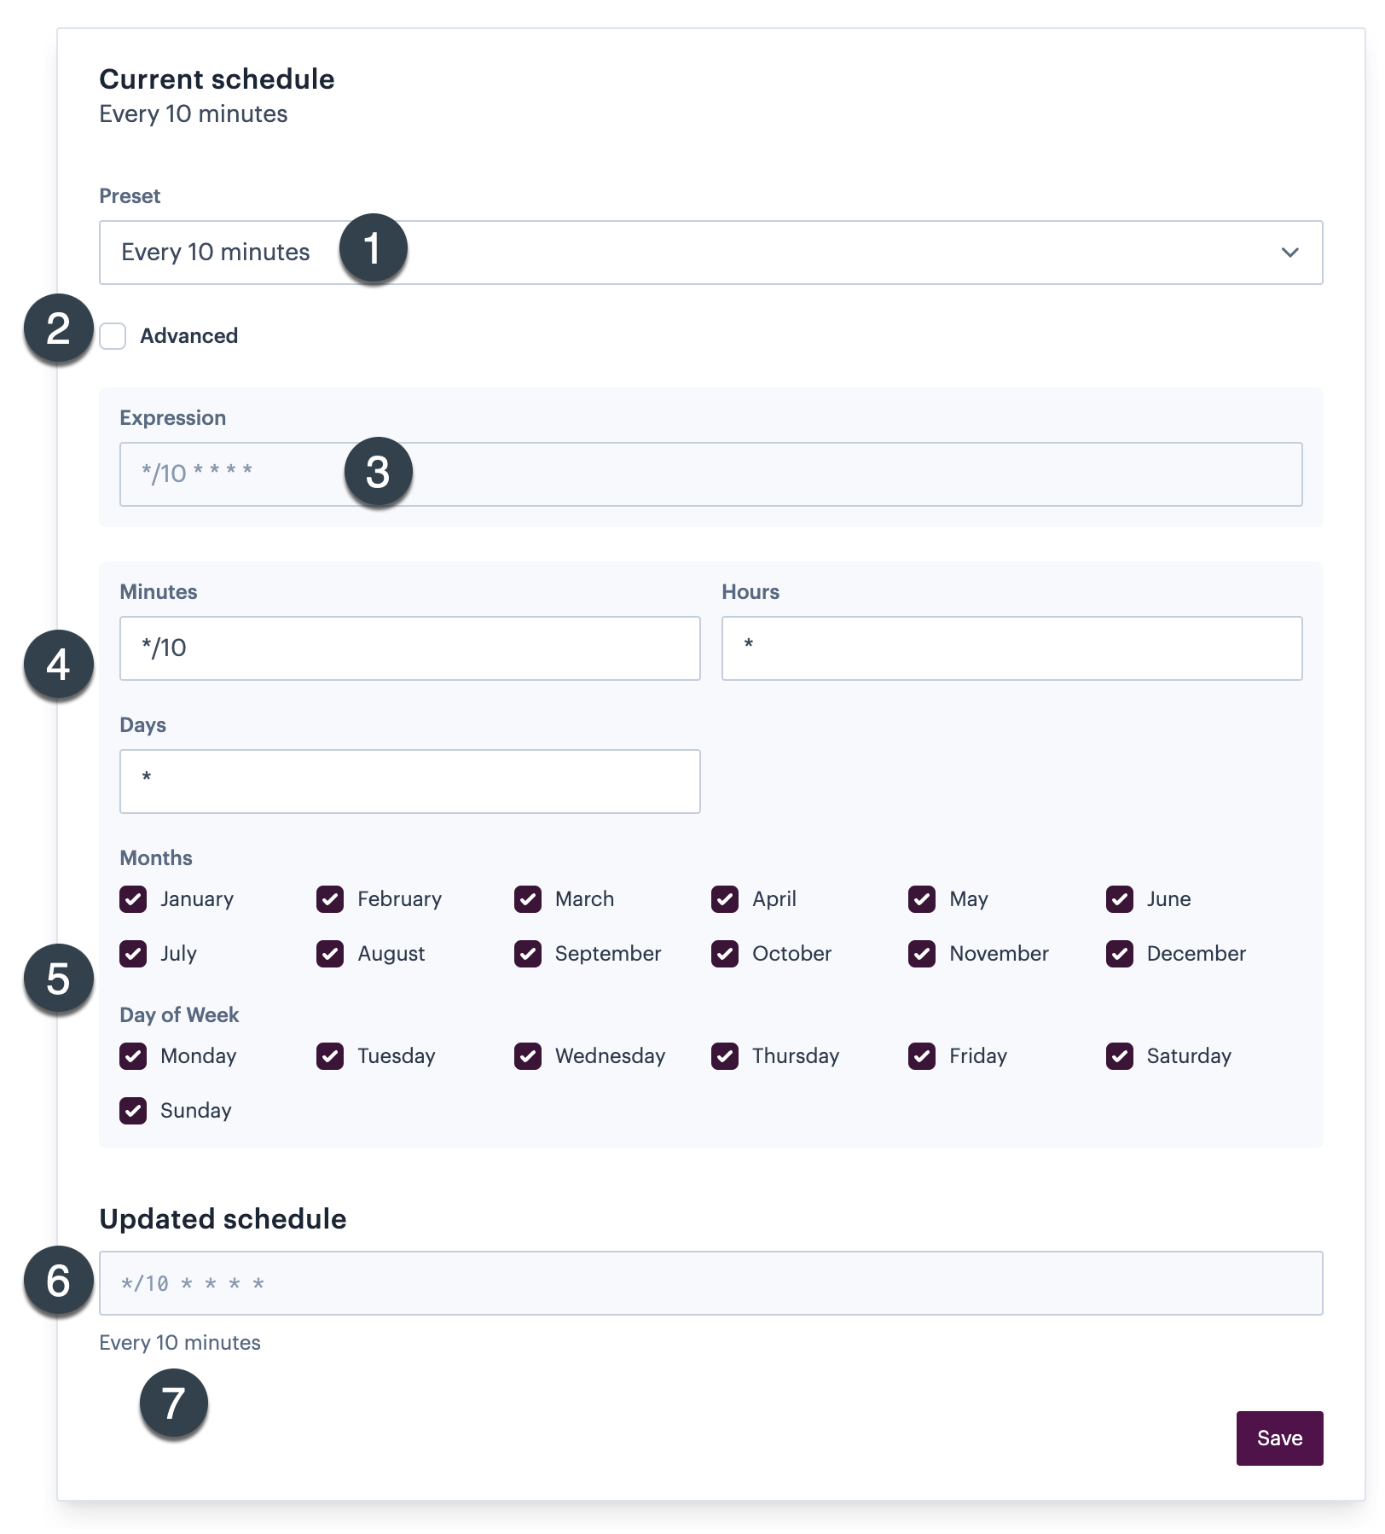This screenshot has height=1534, width=1385.
Task: Uncheck the January month checkbox
Action: click(133, 899)
